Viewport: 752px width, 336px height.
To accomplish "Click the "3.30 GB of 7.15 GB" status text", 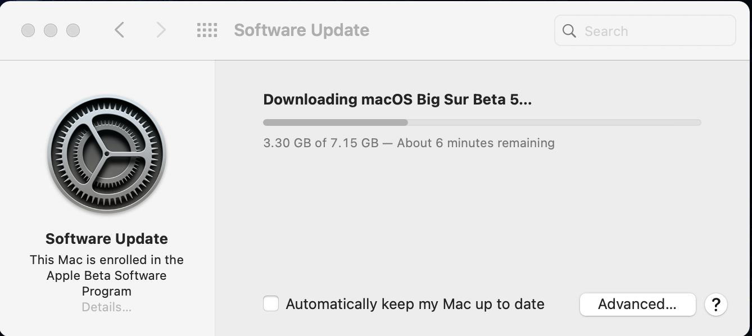I will (x=320, y=143).
